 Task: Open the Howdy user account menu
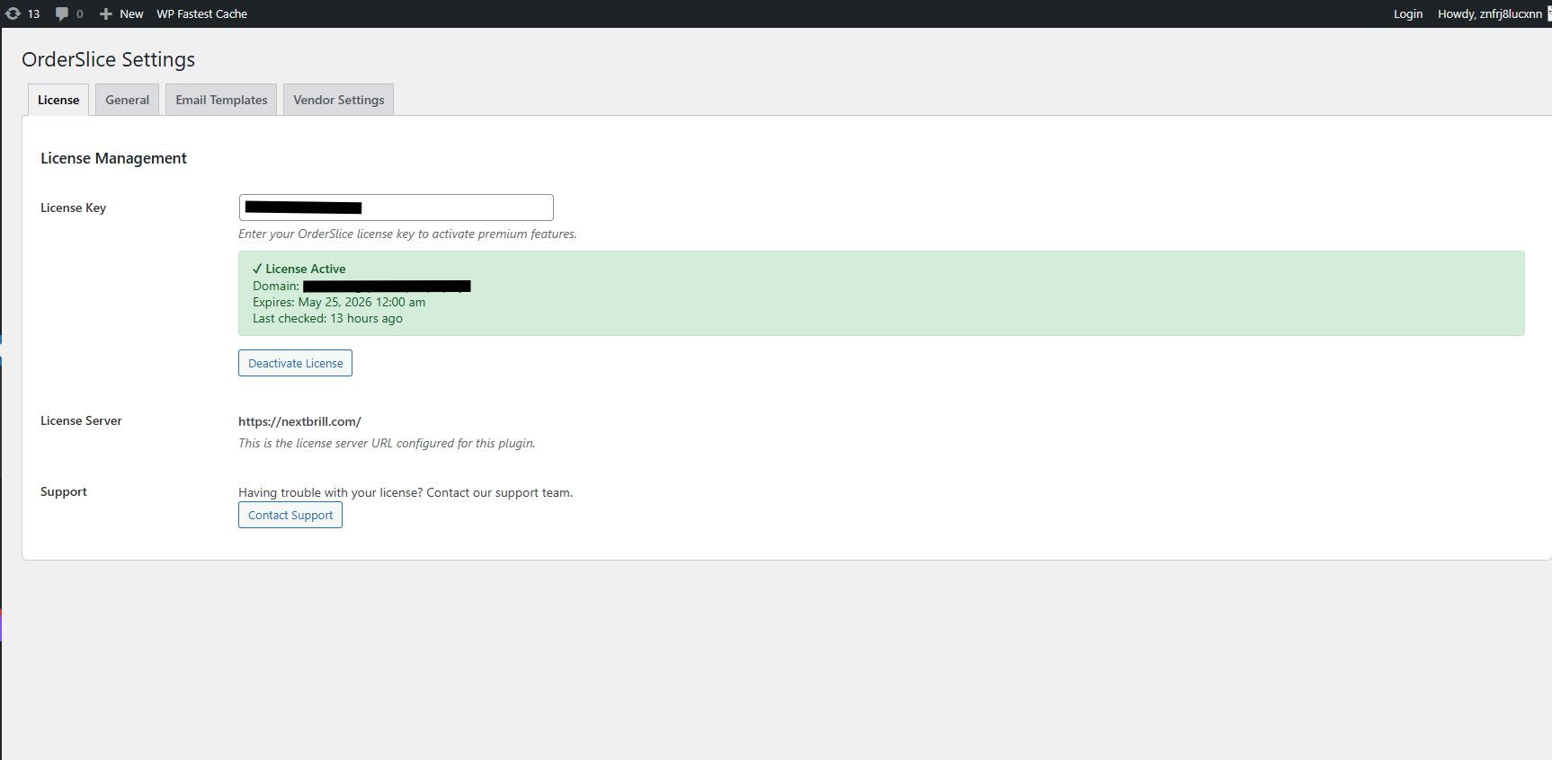[1490, 13]
